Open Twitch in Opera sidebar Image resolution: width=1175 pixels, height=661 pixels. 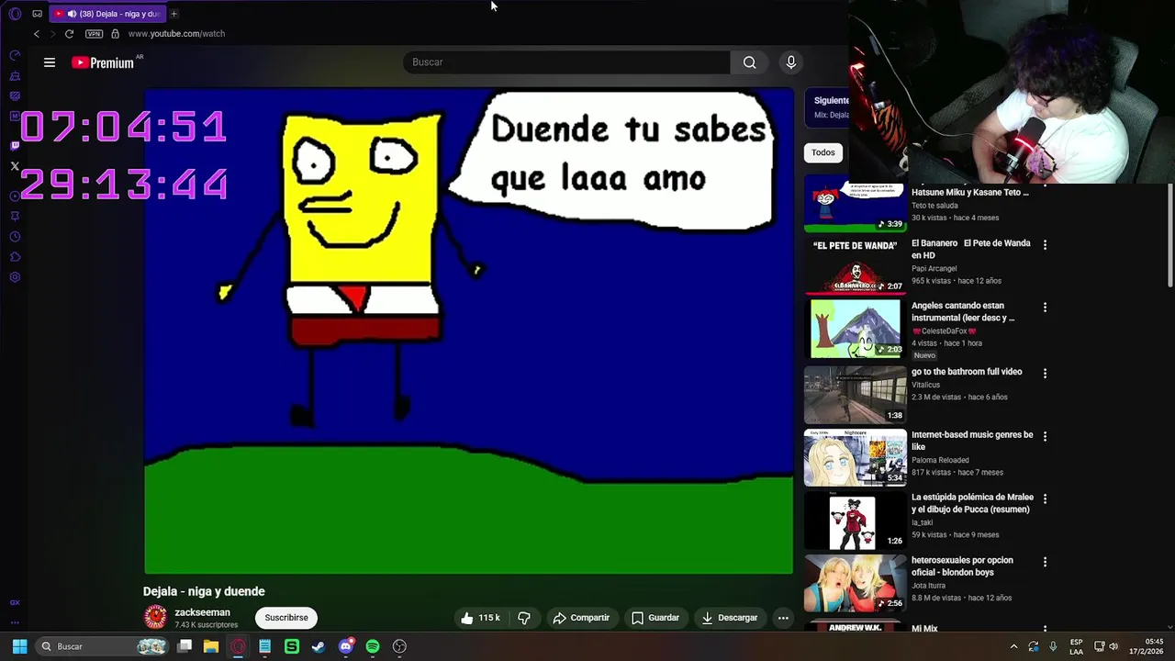[15, 145]
